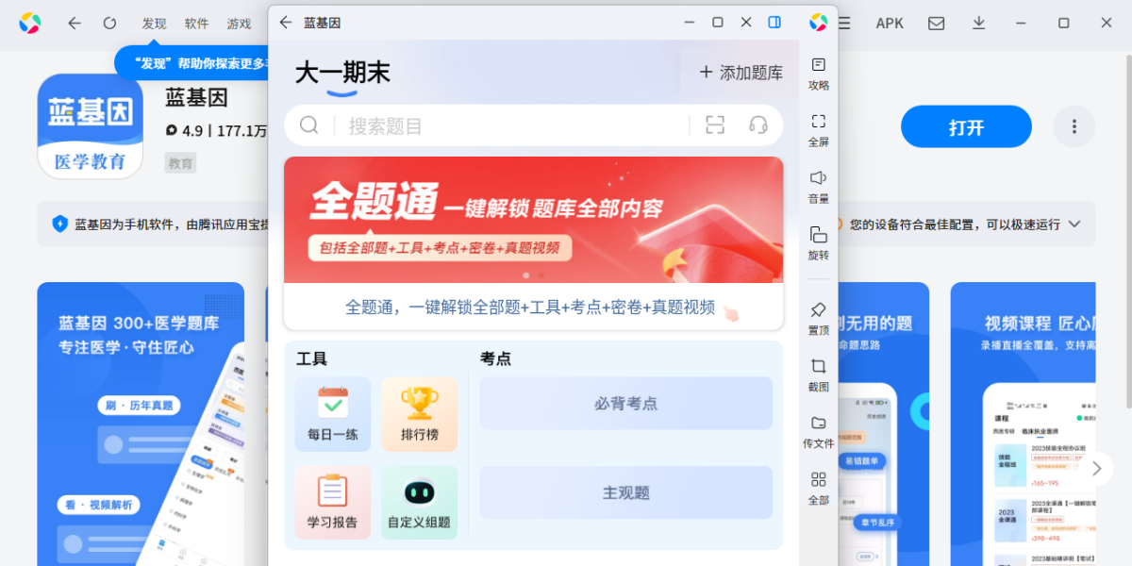The width and height of the screenshot is (1132, 566).
Task: Take a screenshot with 截图
Action: coord(818,375)
